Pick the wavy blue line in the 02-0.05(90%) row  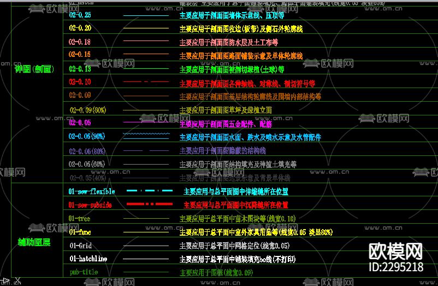146,133
